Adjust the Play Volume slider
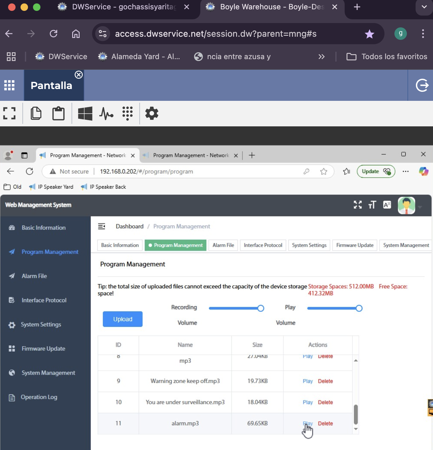This screenshot has width=433, height=450. point(359,308)
